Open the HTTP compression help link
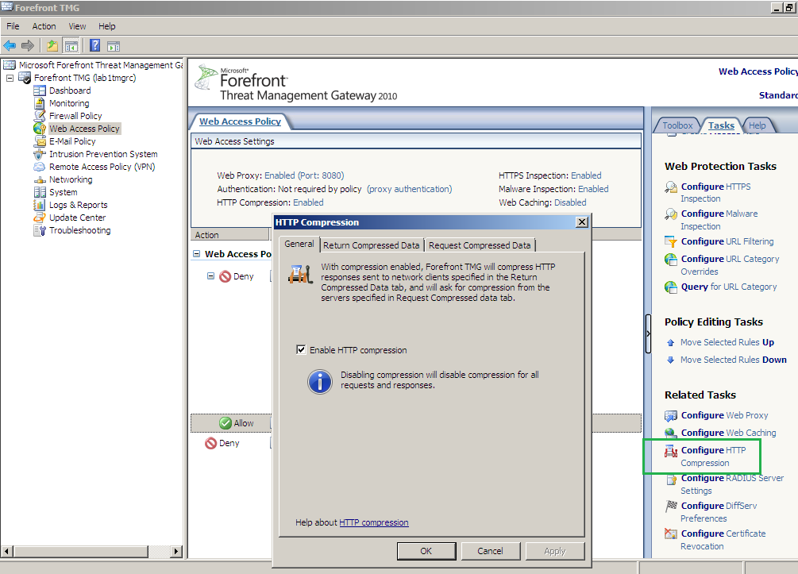The height and width of the screenshot is (574, 798). click(373, 522)
